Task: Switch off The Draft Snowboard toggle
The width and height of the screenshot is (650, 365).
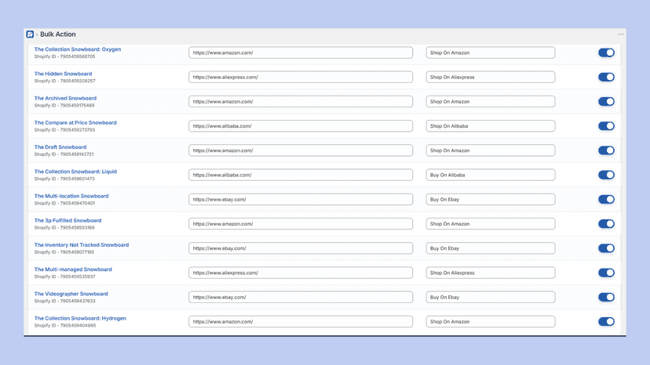Action: click(x=606, y=150)
